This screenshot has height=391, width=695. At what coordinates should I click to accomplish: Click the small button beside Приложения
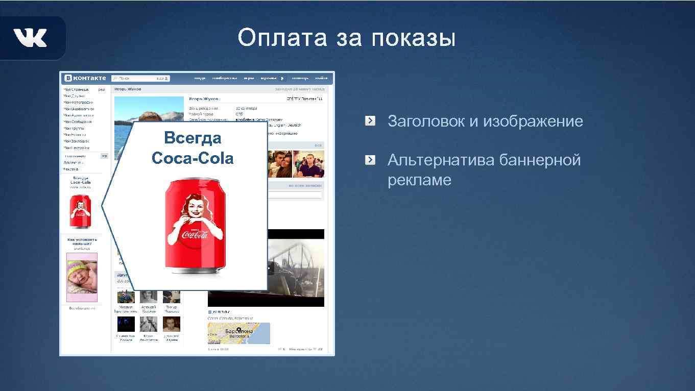[x=104, y=156]
